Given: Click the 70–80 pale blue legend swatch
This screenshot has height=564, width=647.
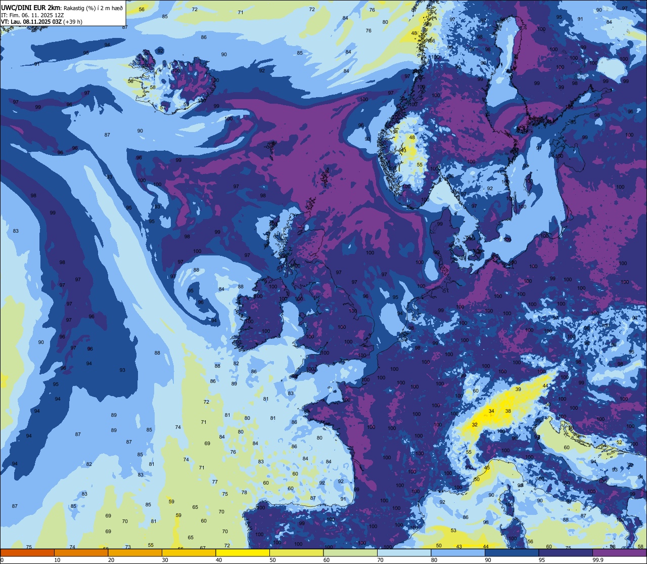Looking at the screenshot, I should pos(404,553).
